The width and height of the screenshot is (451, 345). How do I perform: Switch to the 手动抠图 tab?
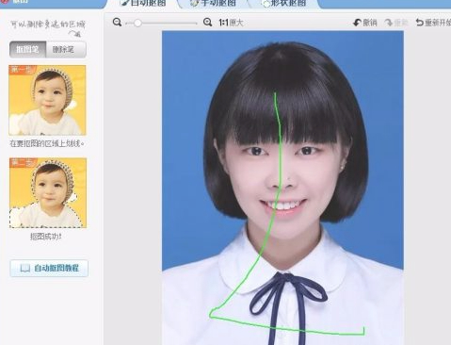point(213,4)
